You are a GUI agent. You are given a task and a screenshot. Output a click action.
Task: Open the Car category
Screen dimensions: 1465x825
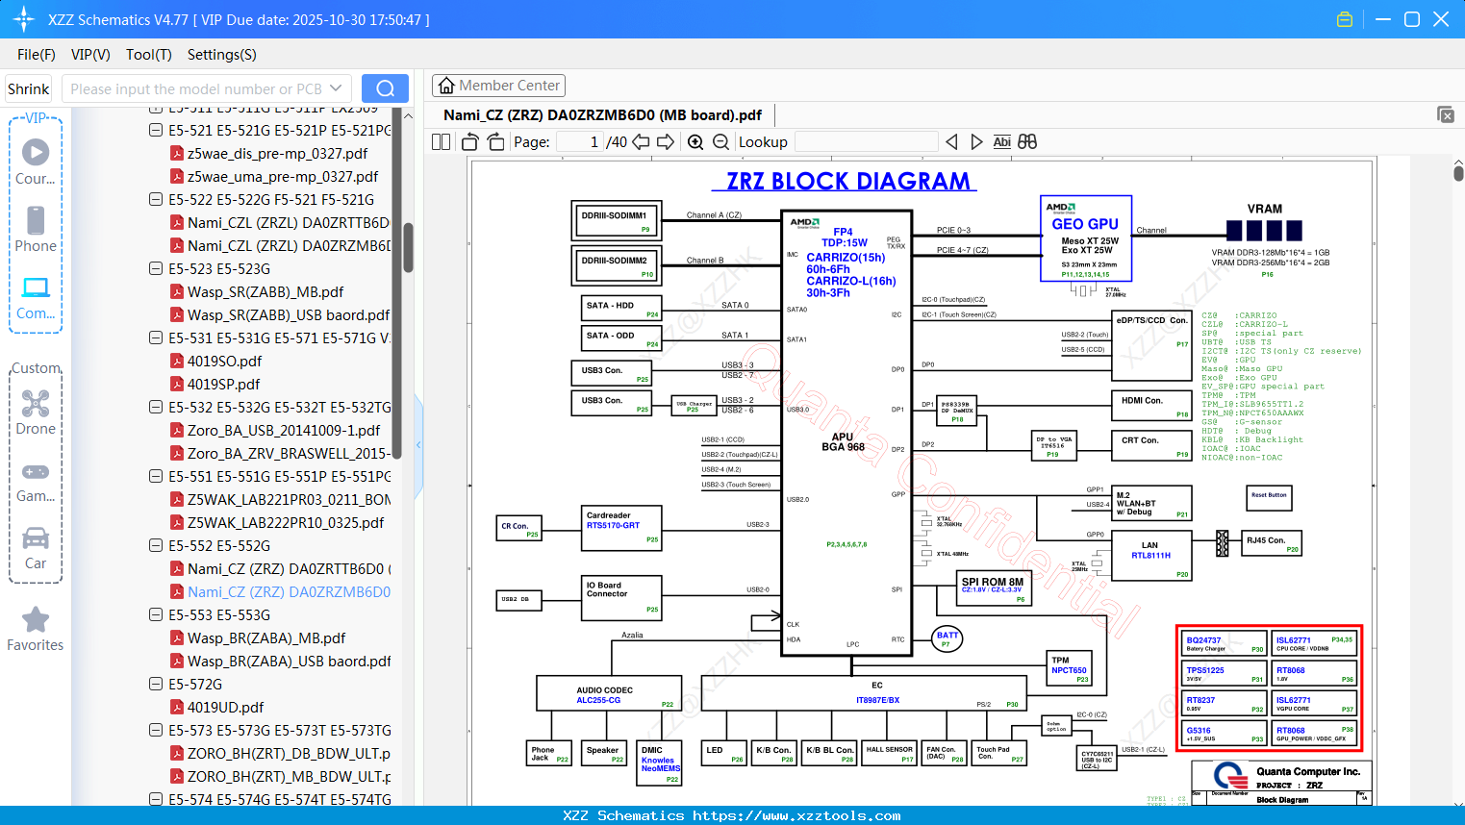click(36, 548)
